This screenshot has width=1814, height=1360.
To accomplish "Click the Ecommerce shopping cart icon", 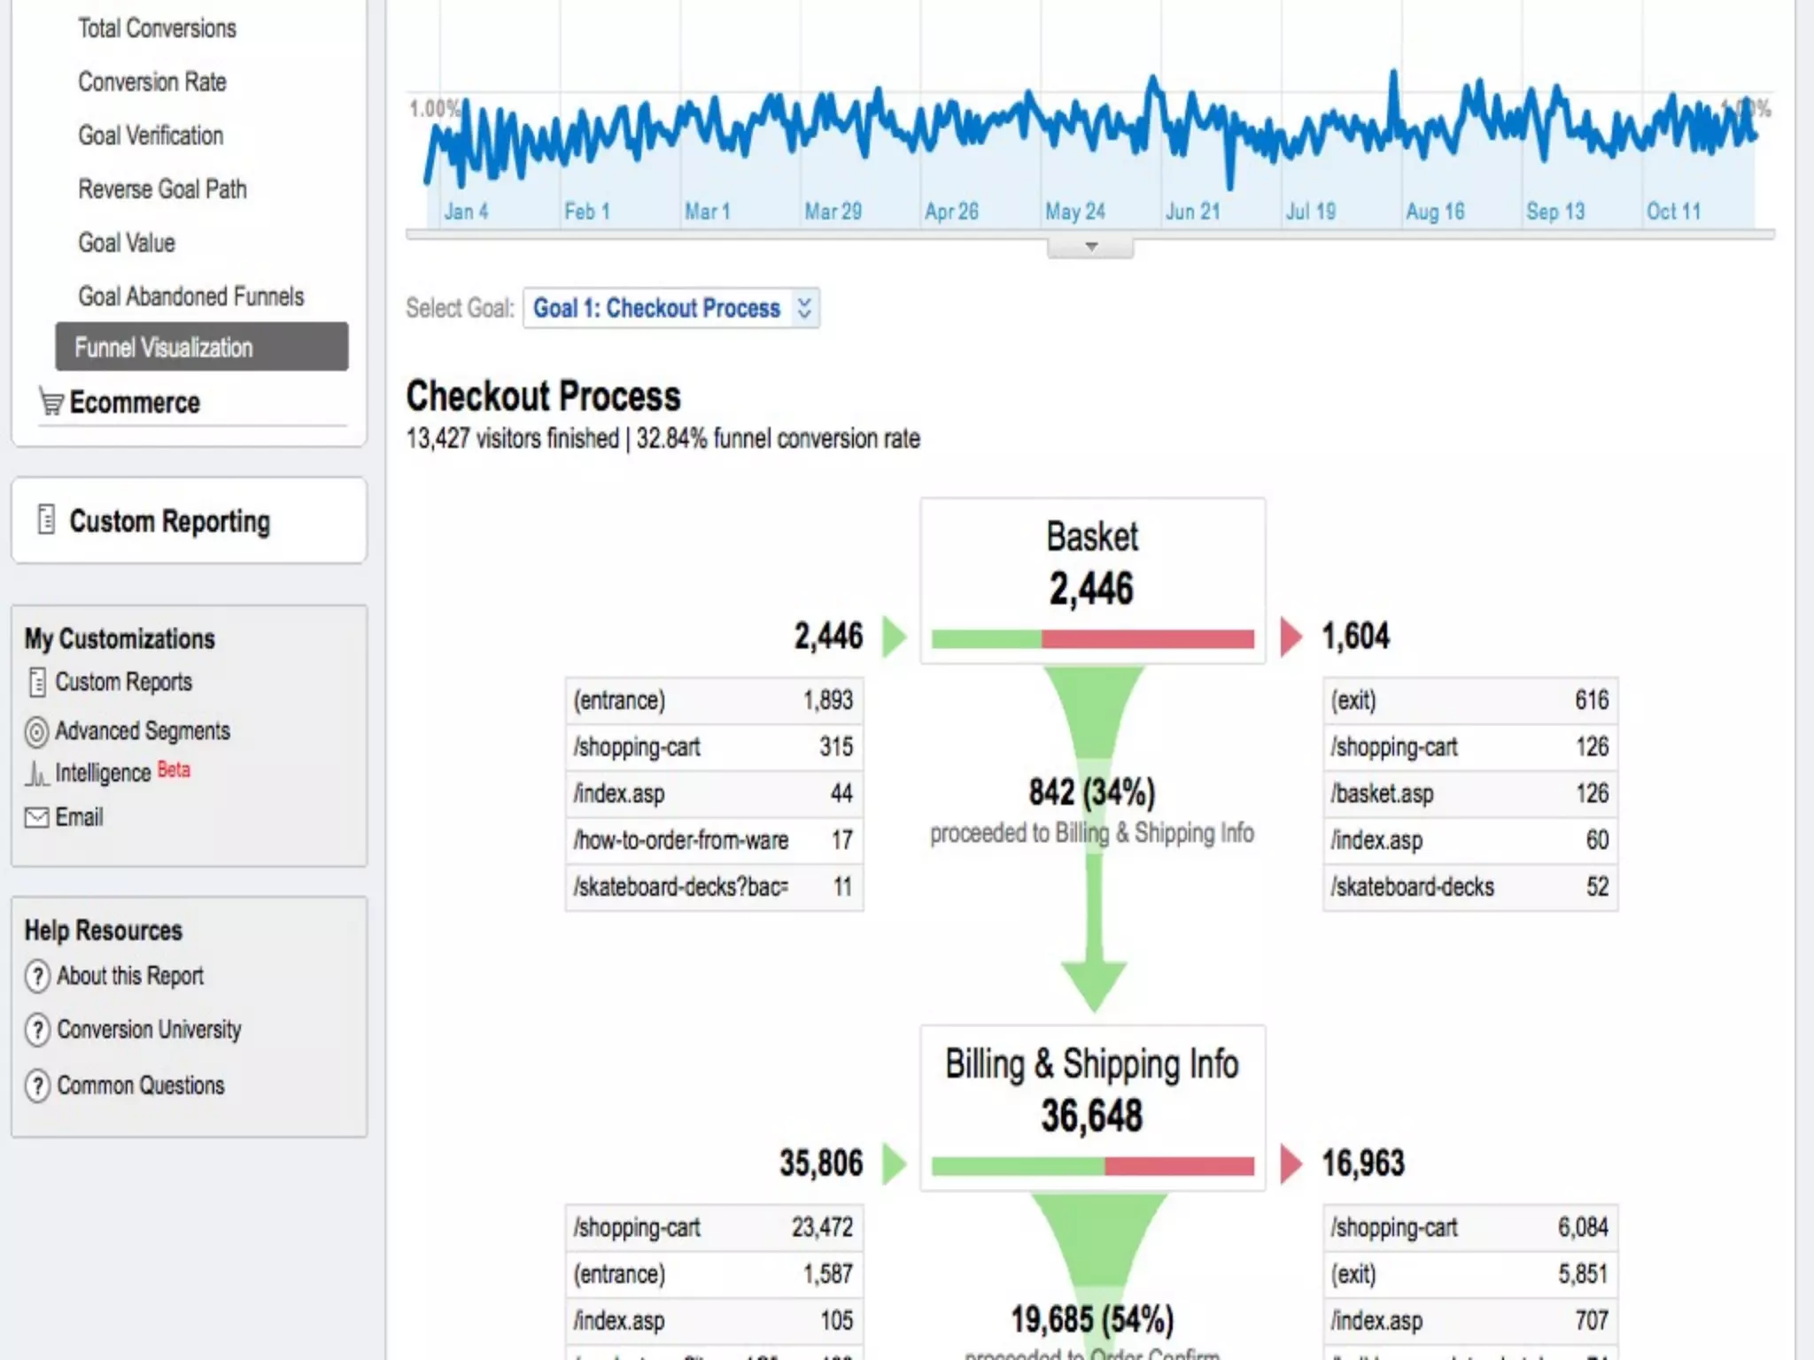I will click(50, 403).
